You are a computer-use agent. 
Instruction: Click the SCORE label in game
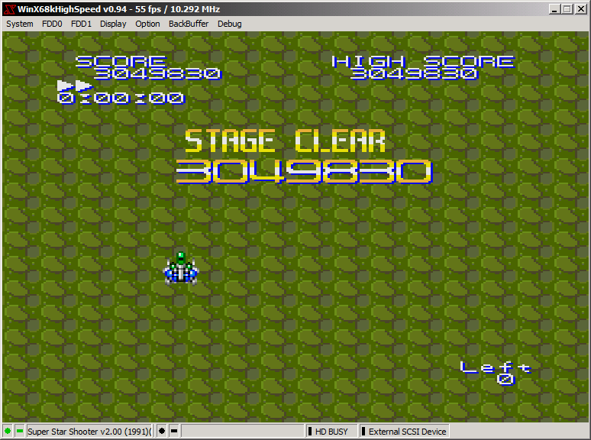point(121,61)
